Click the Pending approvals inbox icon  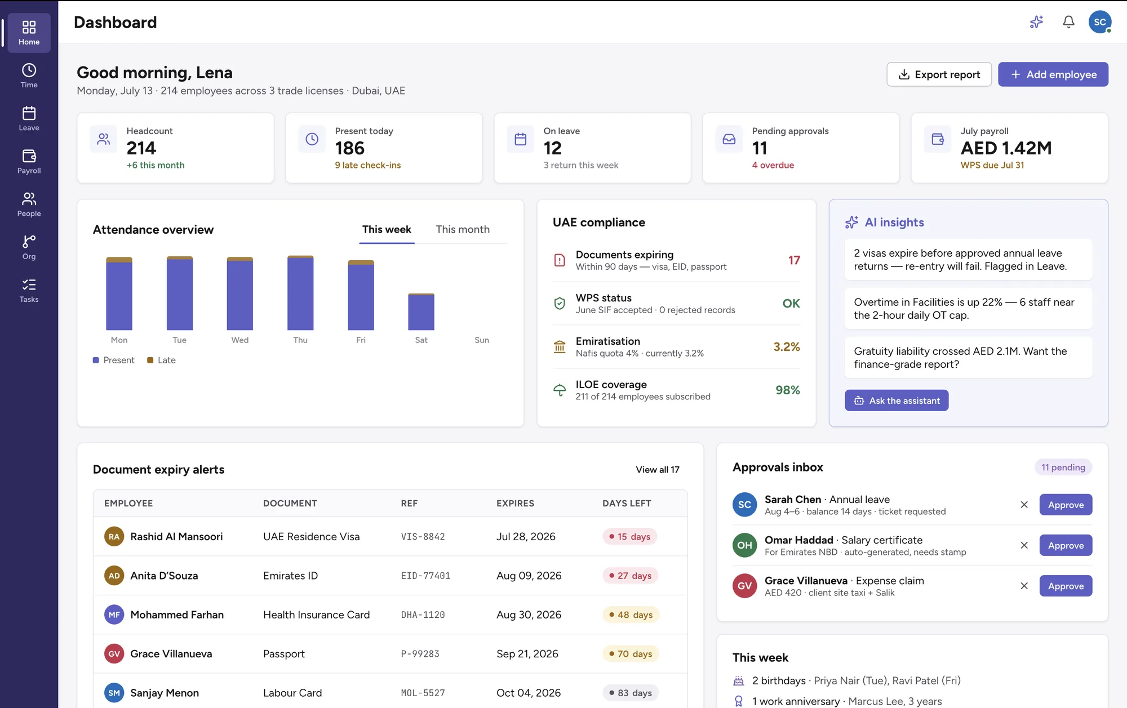[x=729, y=139]
